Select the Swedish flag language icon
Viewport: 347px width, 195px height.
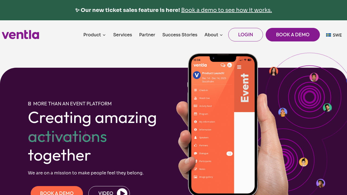pos(329,35)
